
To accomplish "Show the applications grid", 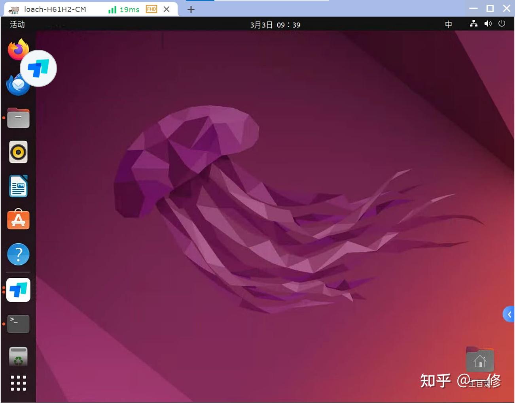I will click(x=18, y=383).
